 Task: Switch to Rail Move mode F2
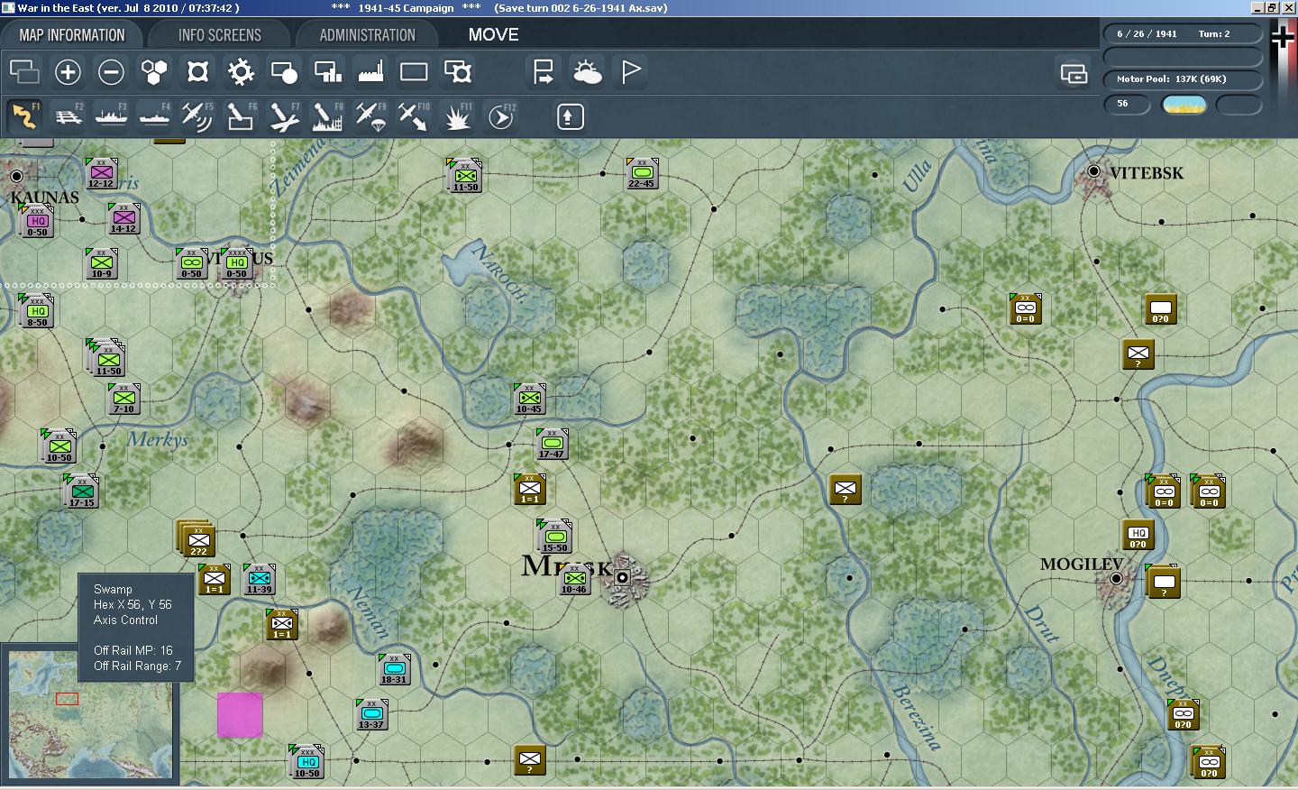coord(68,116)
